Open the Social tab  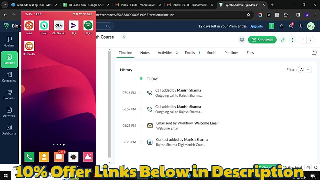(x=212, y=53)
